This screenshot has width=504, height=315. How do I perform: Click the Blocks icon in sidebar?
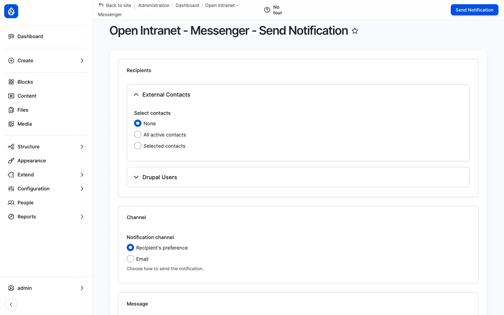[x=11, y=82]
